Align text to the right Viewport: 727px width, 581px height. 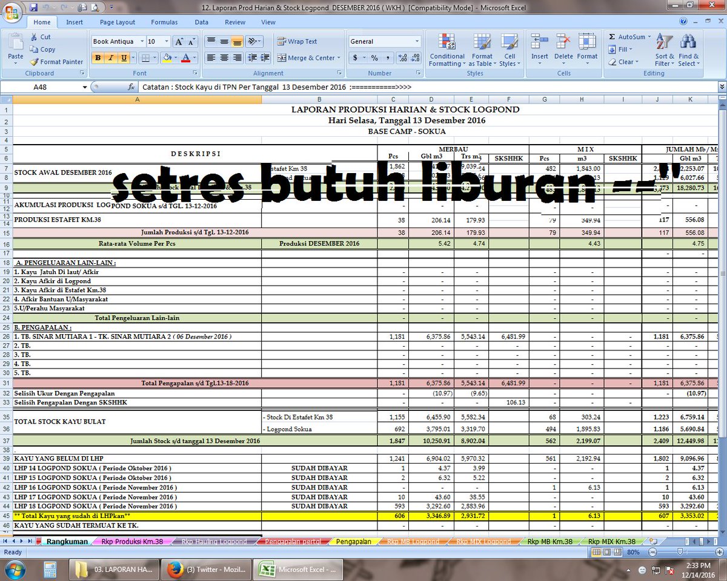[237, 58]
